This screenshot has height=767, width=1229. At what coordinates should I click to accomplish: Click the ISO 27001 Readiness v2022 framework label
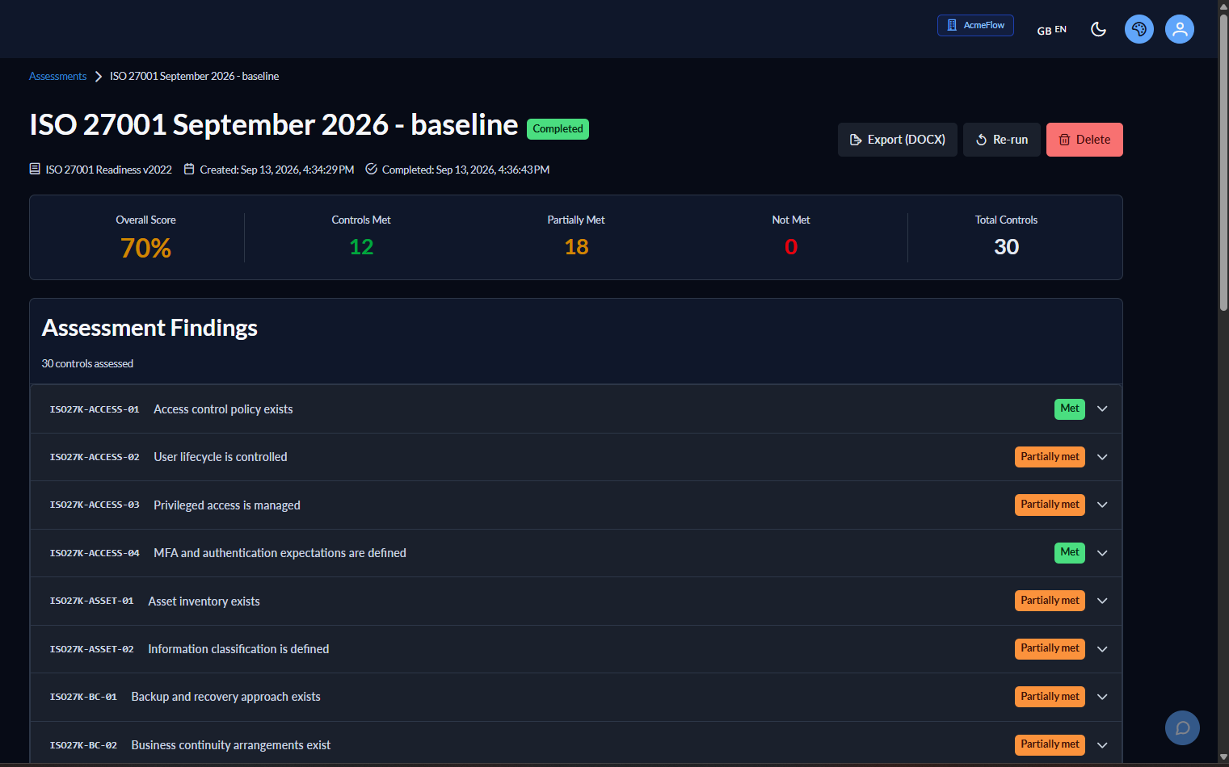point(108,170)
